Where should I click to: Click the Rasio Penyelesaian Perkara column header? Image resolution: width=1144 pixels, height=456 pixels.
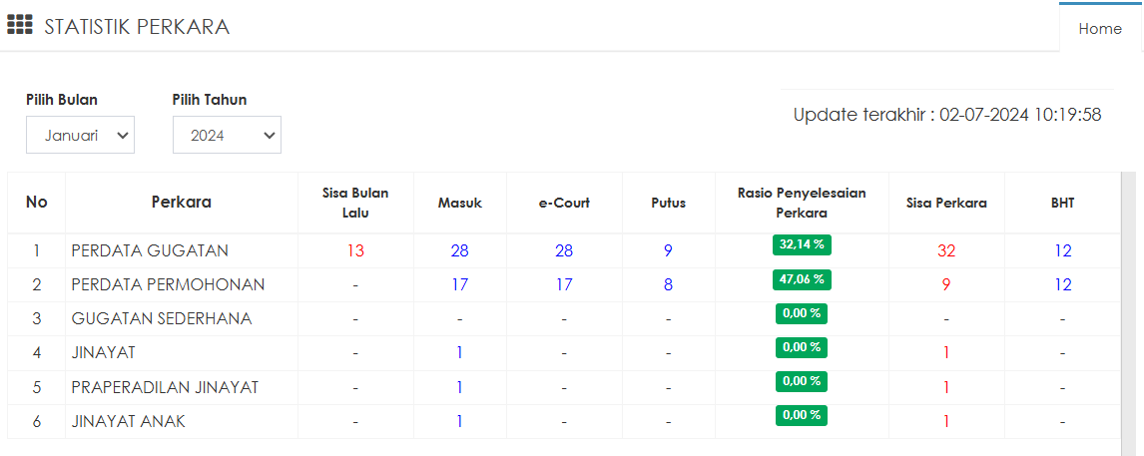(x=802, y=203)
